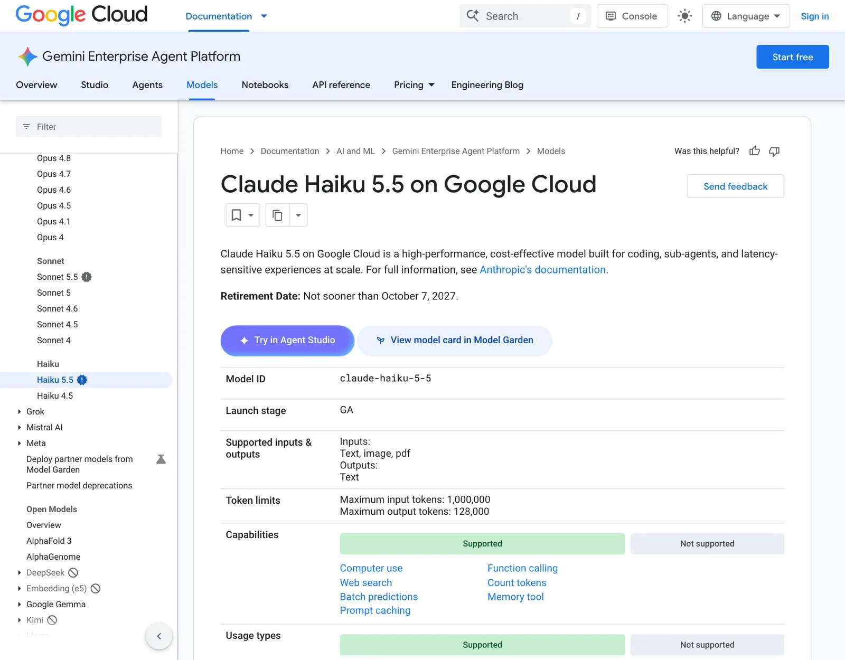Open the copy page dropdown arrow
The height and width of the screenshot is (660, 845).
298,215
